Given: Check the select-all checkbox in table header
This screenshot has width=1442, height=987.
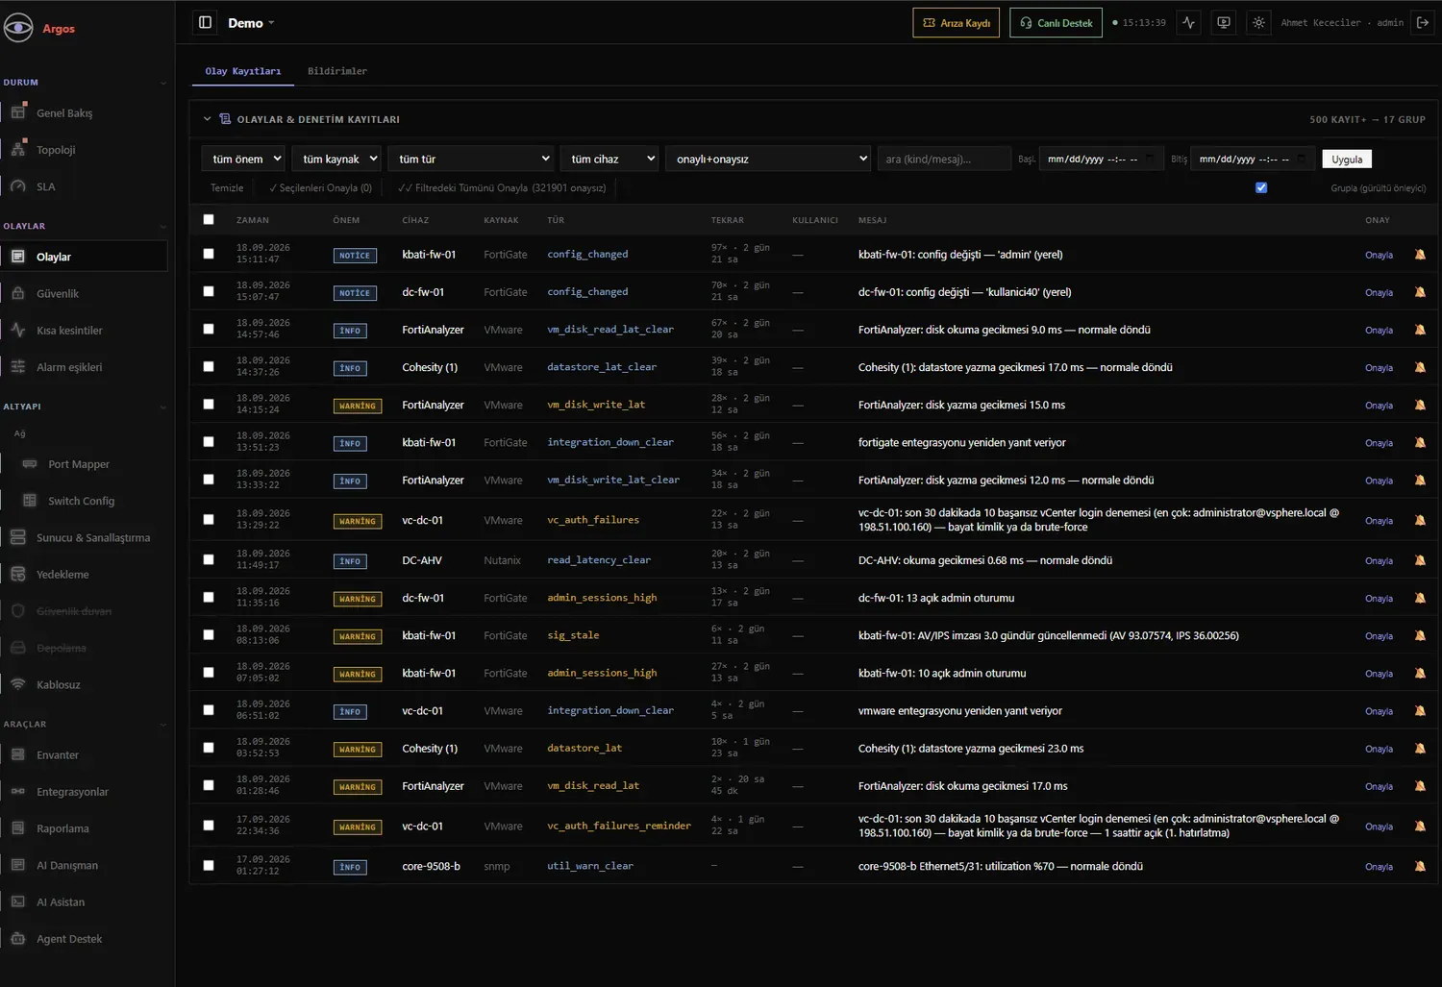Looking at the screenshot, I should pyautogui.click(x=209, y=219).
